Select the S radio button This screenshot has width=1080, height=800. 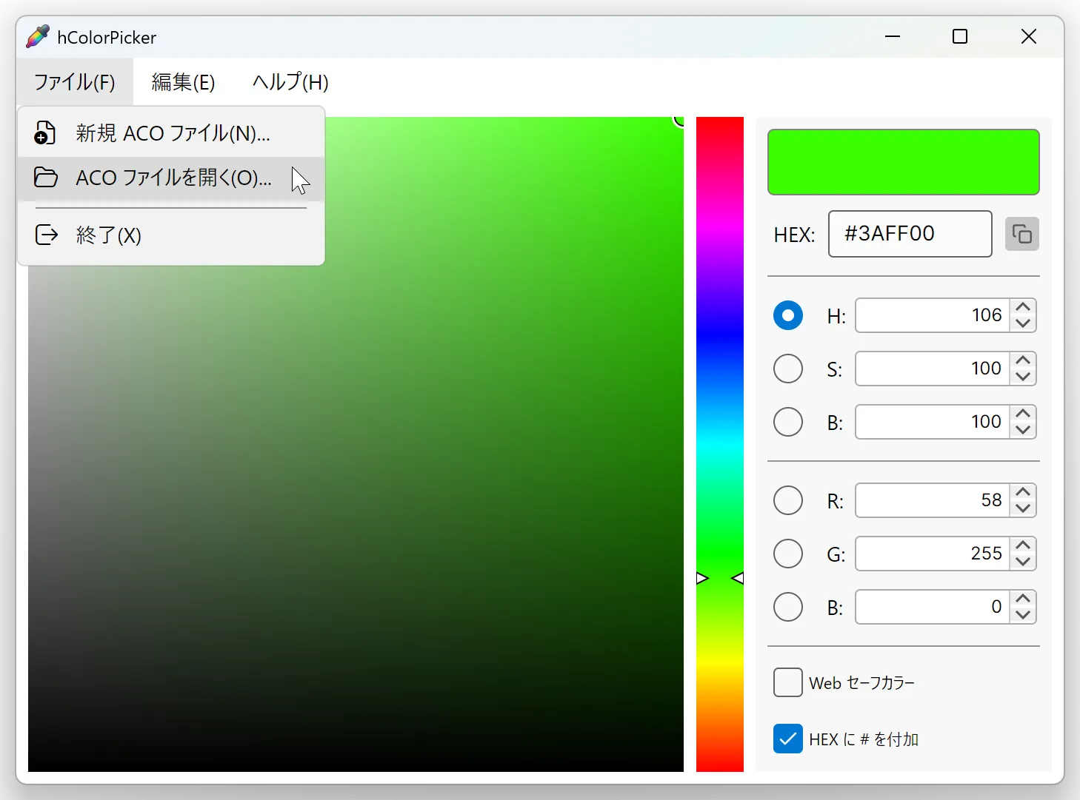click(x=787, y=369)
